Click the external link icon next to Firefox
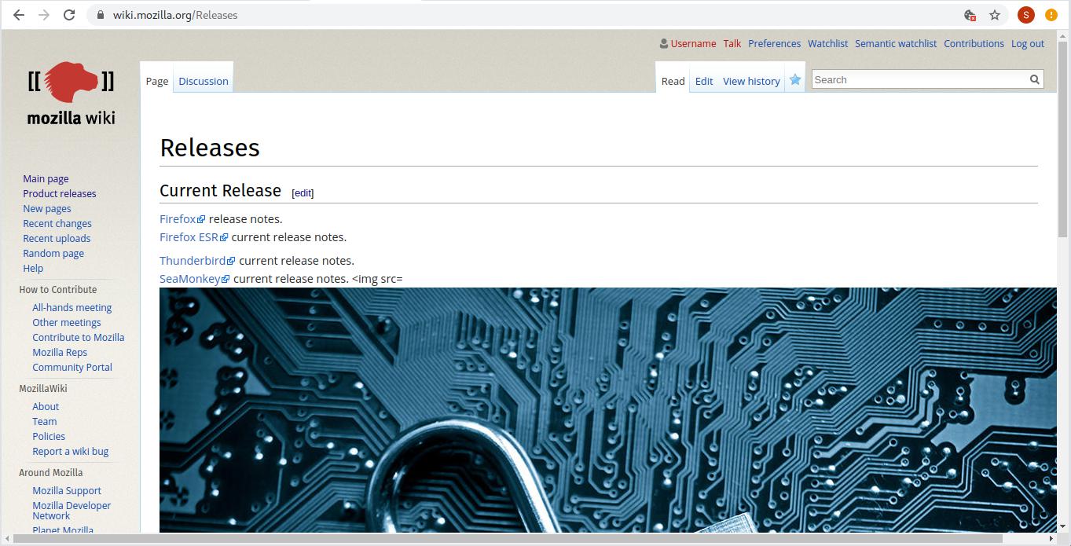 coord(202,218)
